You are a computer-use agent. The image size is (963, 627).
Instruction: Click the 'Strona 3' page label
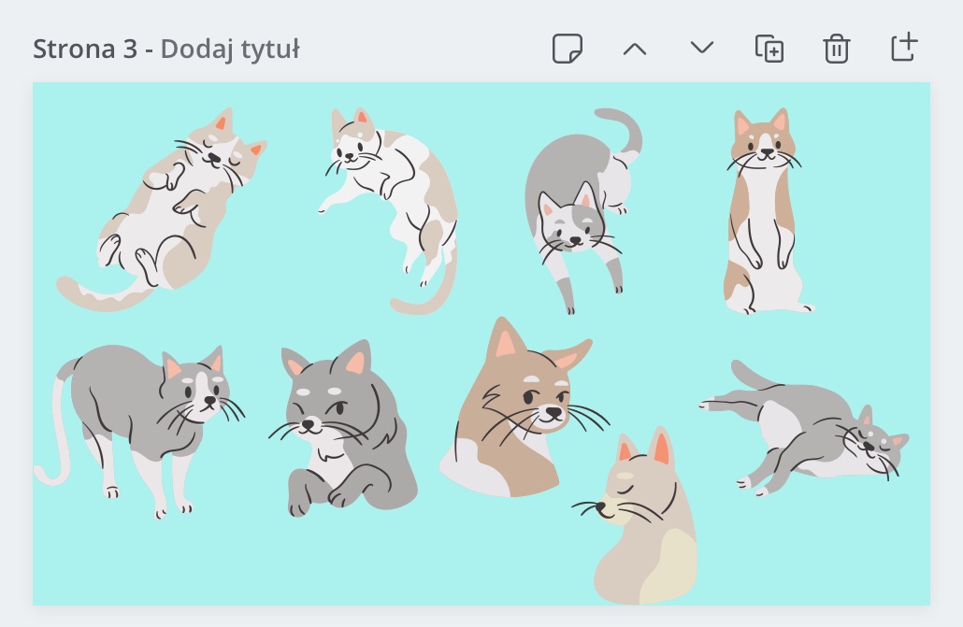pos(85,49)
